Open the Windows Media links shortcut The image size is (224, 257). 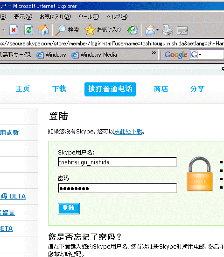pos(94,55)
